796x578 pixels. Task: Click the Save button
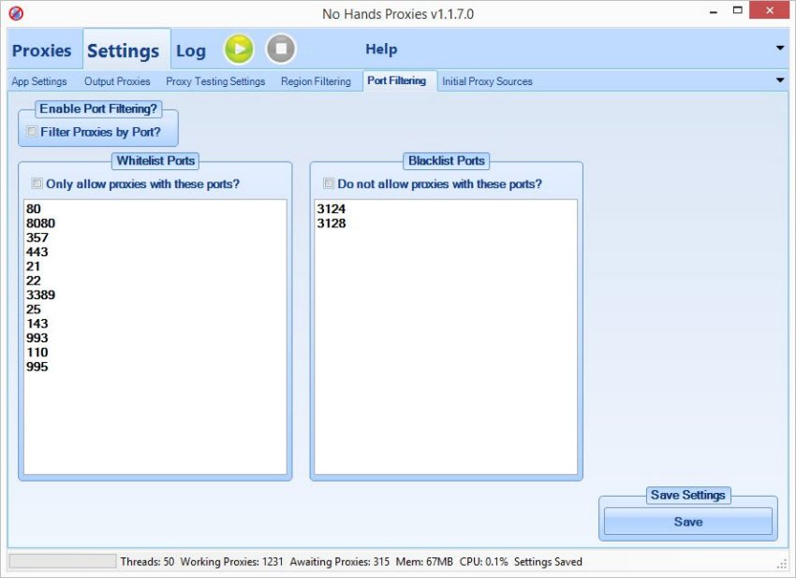coord(688,521)
